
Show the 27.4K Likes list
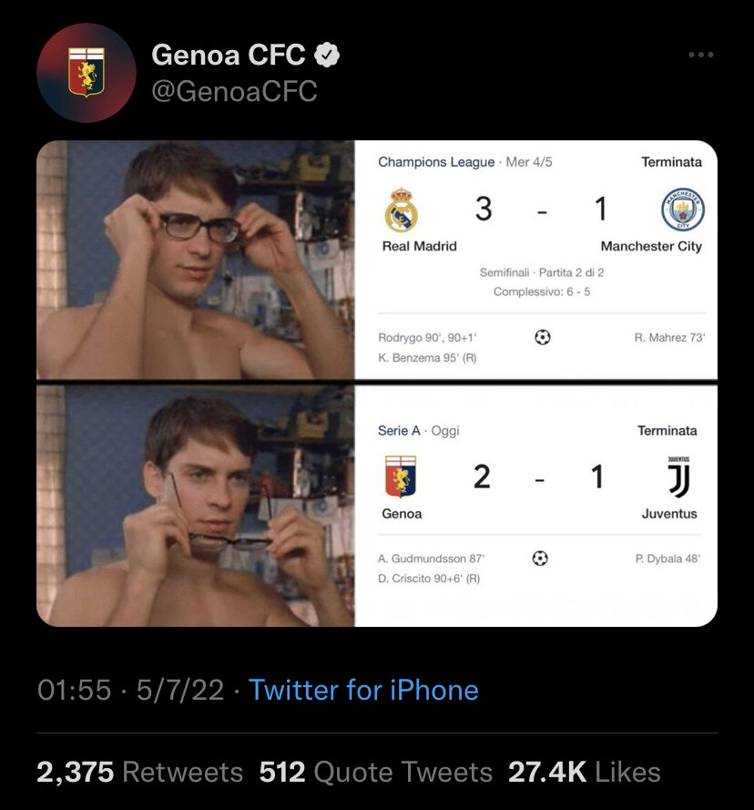click(x=584, y=773)
